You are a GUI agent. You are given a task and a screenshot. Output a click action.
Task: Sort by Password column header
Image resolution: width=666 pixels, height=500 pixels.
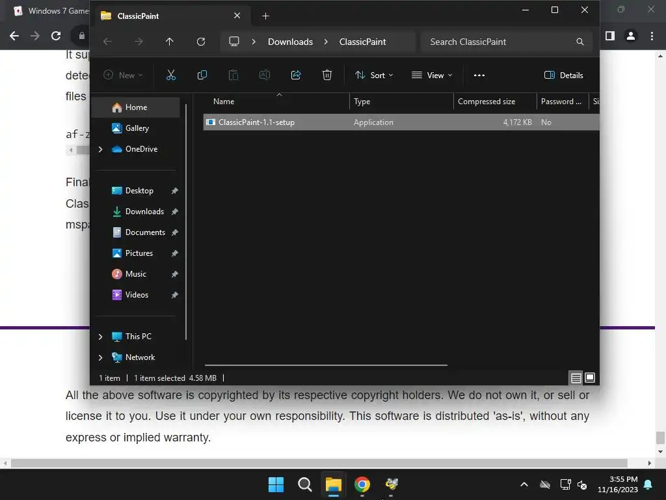click(x=563, y=102)
